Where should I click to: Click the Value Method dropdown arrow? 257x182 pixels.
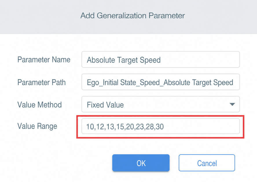point(232,104)
